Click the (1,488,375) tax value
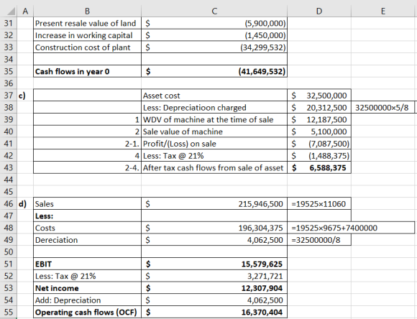The width and height of the screenshot is (417, 319). click(319, 156)
